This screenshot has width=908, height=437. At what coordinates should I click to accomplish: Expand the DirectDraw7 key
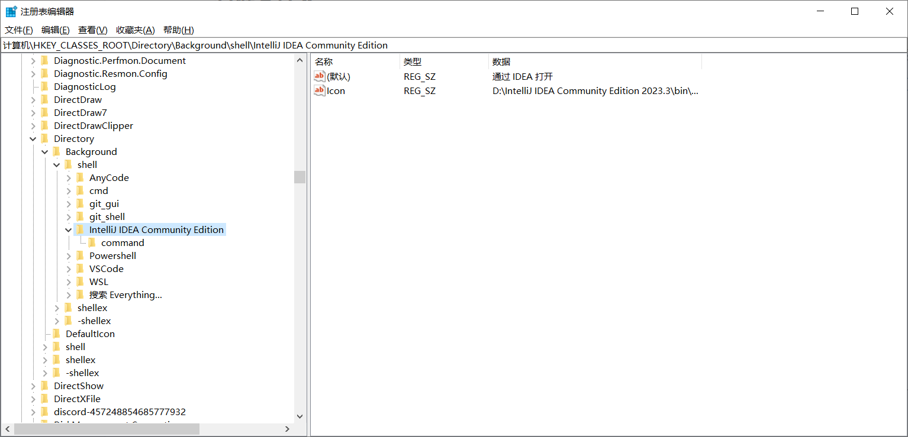coord(33,113)
